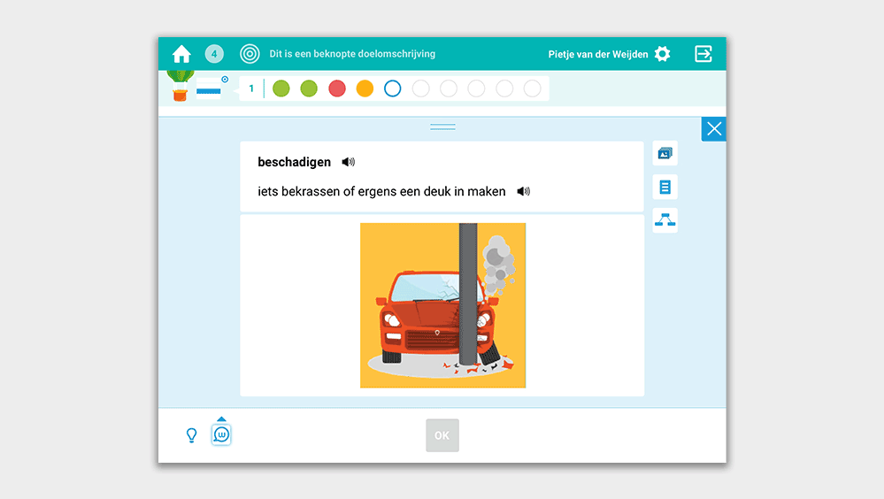Click the target goal icon
Viewport: 884px width, 499px height.
click(x=250, y=54)
